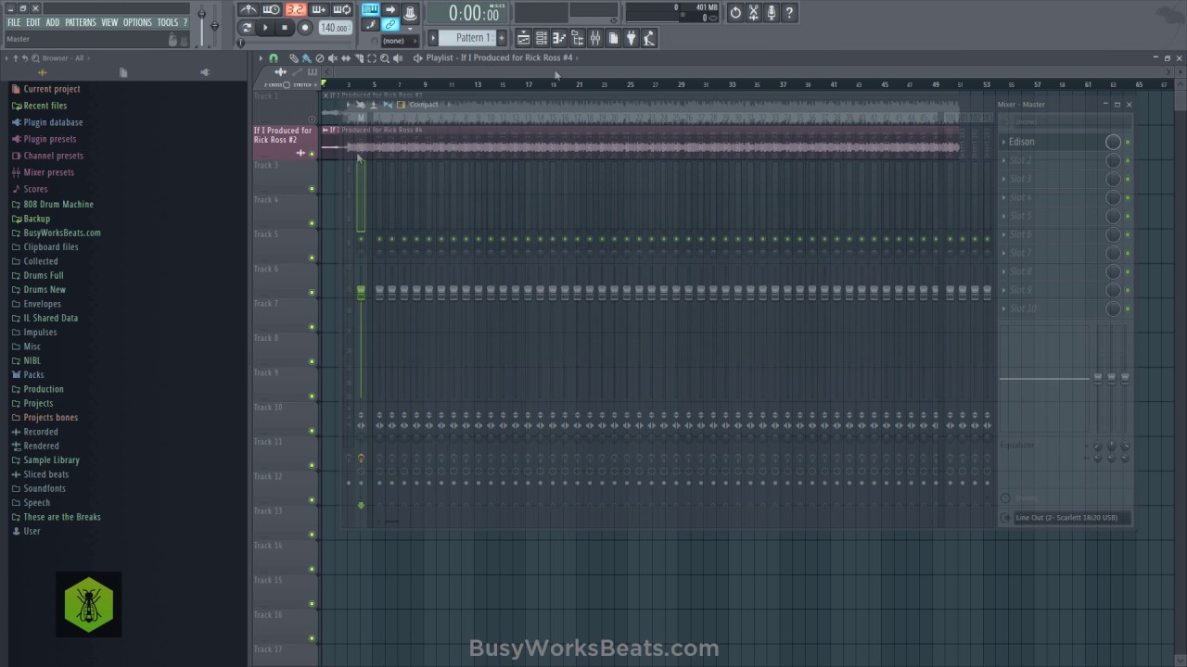Toggle loop recording button
The height and width of the screenshot is (667, 1187).
point(342,9)
